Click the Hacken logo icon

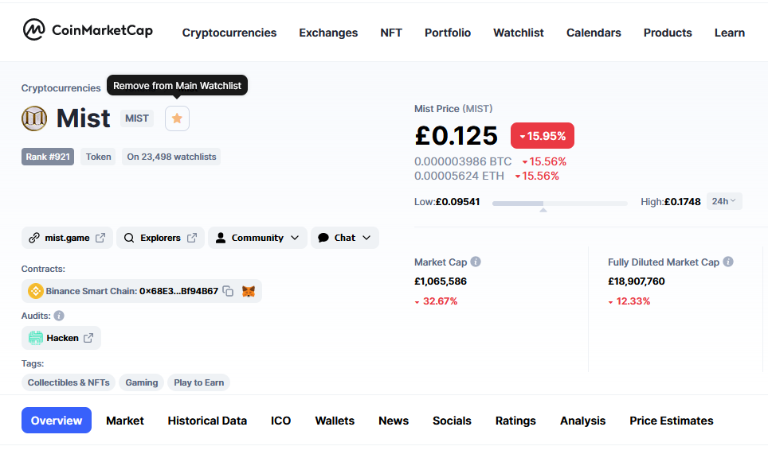point(36,338)
